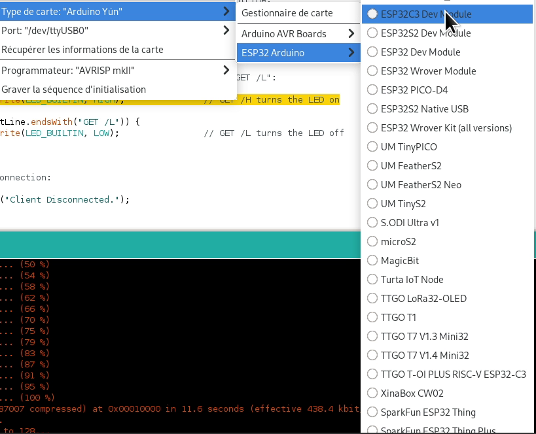Select TTGO T1 board

[x=447, y=317]
